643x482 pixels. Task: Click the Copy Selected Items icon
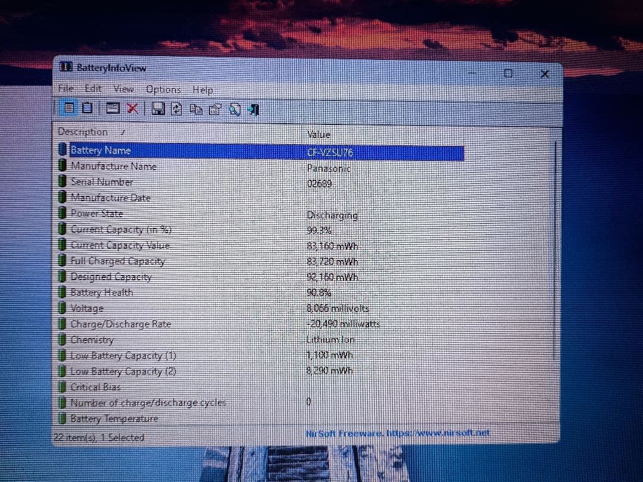195,109
